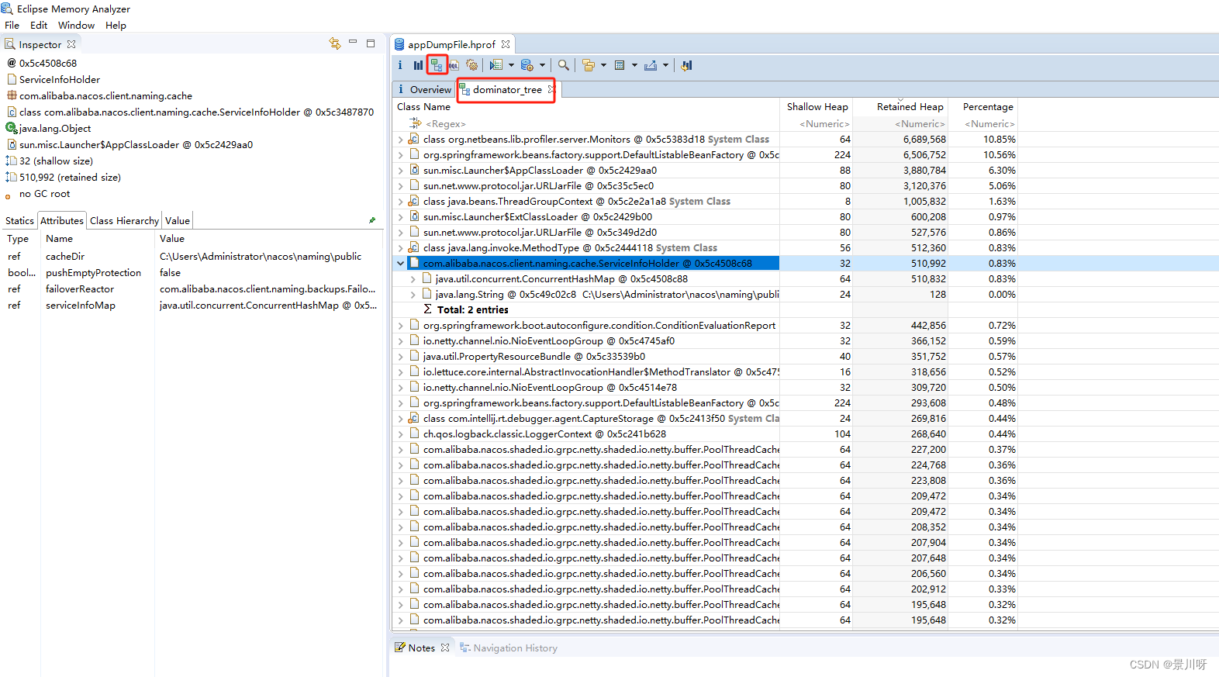1219x677 pixels.
Task: Expand the org.netbeans.lib.profiler.server.Monitors row
Action: coord(401,140)
